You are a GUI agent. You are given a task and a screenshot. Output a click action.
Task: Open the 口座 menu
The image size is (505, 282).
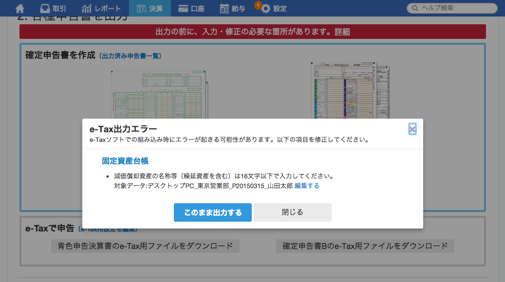click(191, 8)
